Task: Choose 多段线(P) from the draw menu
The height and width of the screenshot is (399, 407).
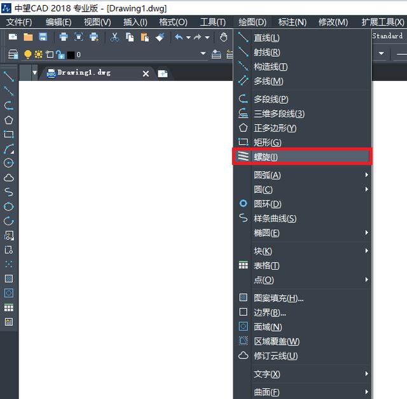Action: point(303,99)
